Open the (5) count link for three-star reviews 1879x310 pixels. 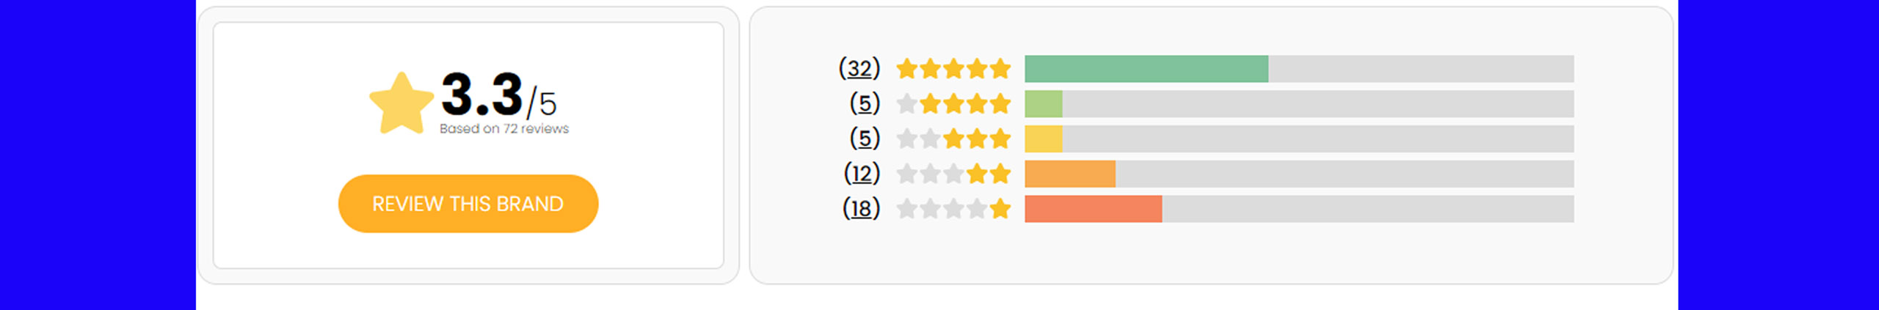click(x=865, y=139)
